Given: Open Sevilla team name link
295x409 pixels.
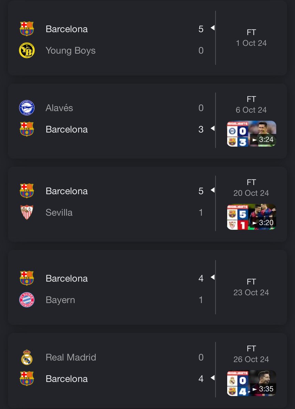Looking at the screenshot, I should 59,212.
